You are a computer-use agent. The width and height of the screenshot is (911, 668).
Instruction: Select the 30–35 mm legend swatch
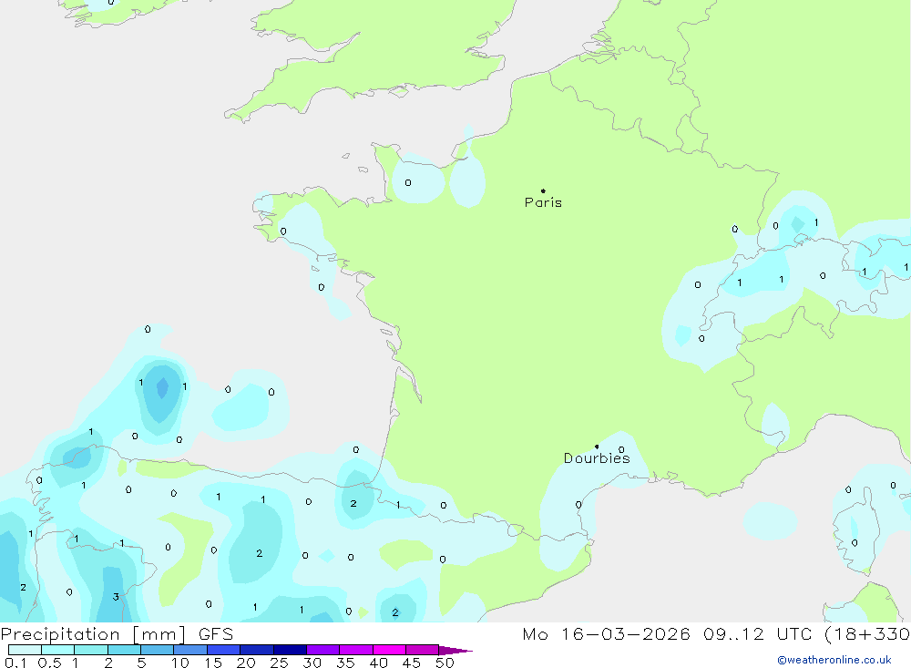pyautogui.click(x=322, y=650)
